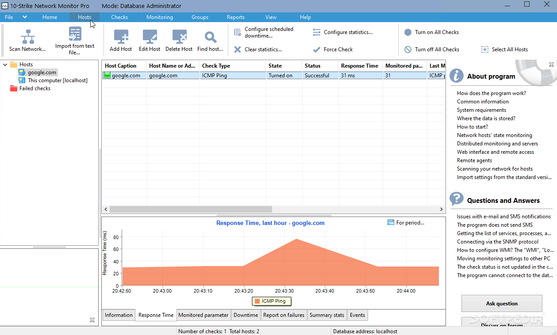Viewport: 557px width, 335px height.
Task: Switch to the Downtime tab
Action: click(246, 315)
